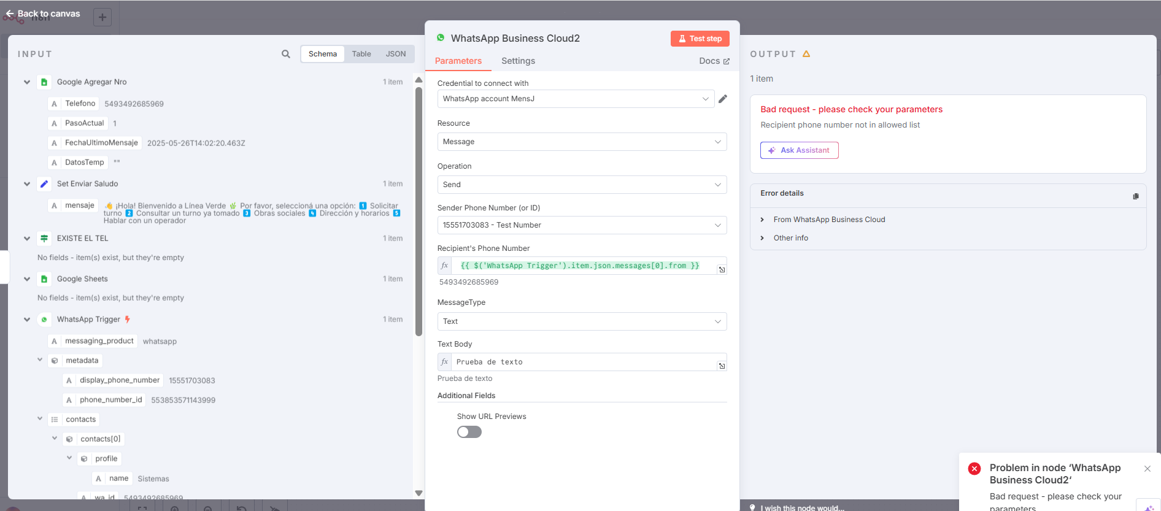The image size is (1161, 511).
Task: Toggle Show URL Previews switch
Action: point(469,432)
